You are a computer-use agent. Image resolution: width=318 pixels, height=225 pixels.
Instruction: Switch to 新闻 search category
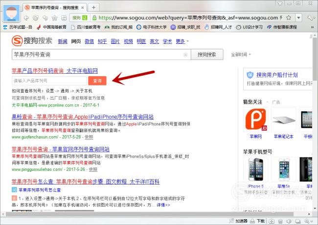tap(63, 41)
